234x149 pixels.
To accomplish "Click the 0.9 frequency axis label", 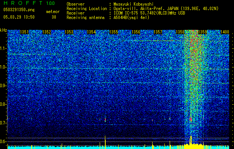I will point(3,86).
